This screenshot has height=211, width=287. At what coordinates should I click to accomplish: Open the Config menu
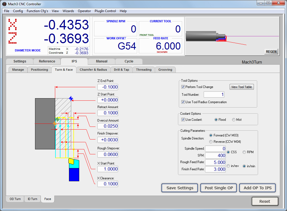(x=18, y=11)
